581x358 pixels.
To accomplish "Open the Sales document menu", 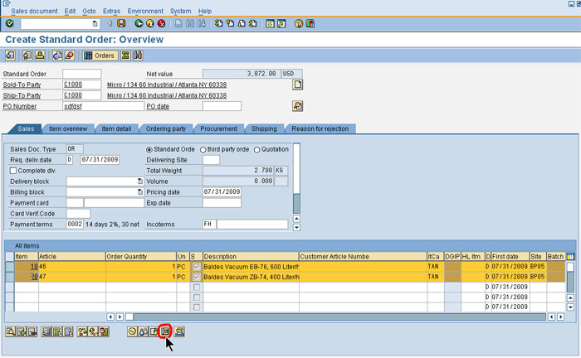I will (x=34, y=11).
